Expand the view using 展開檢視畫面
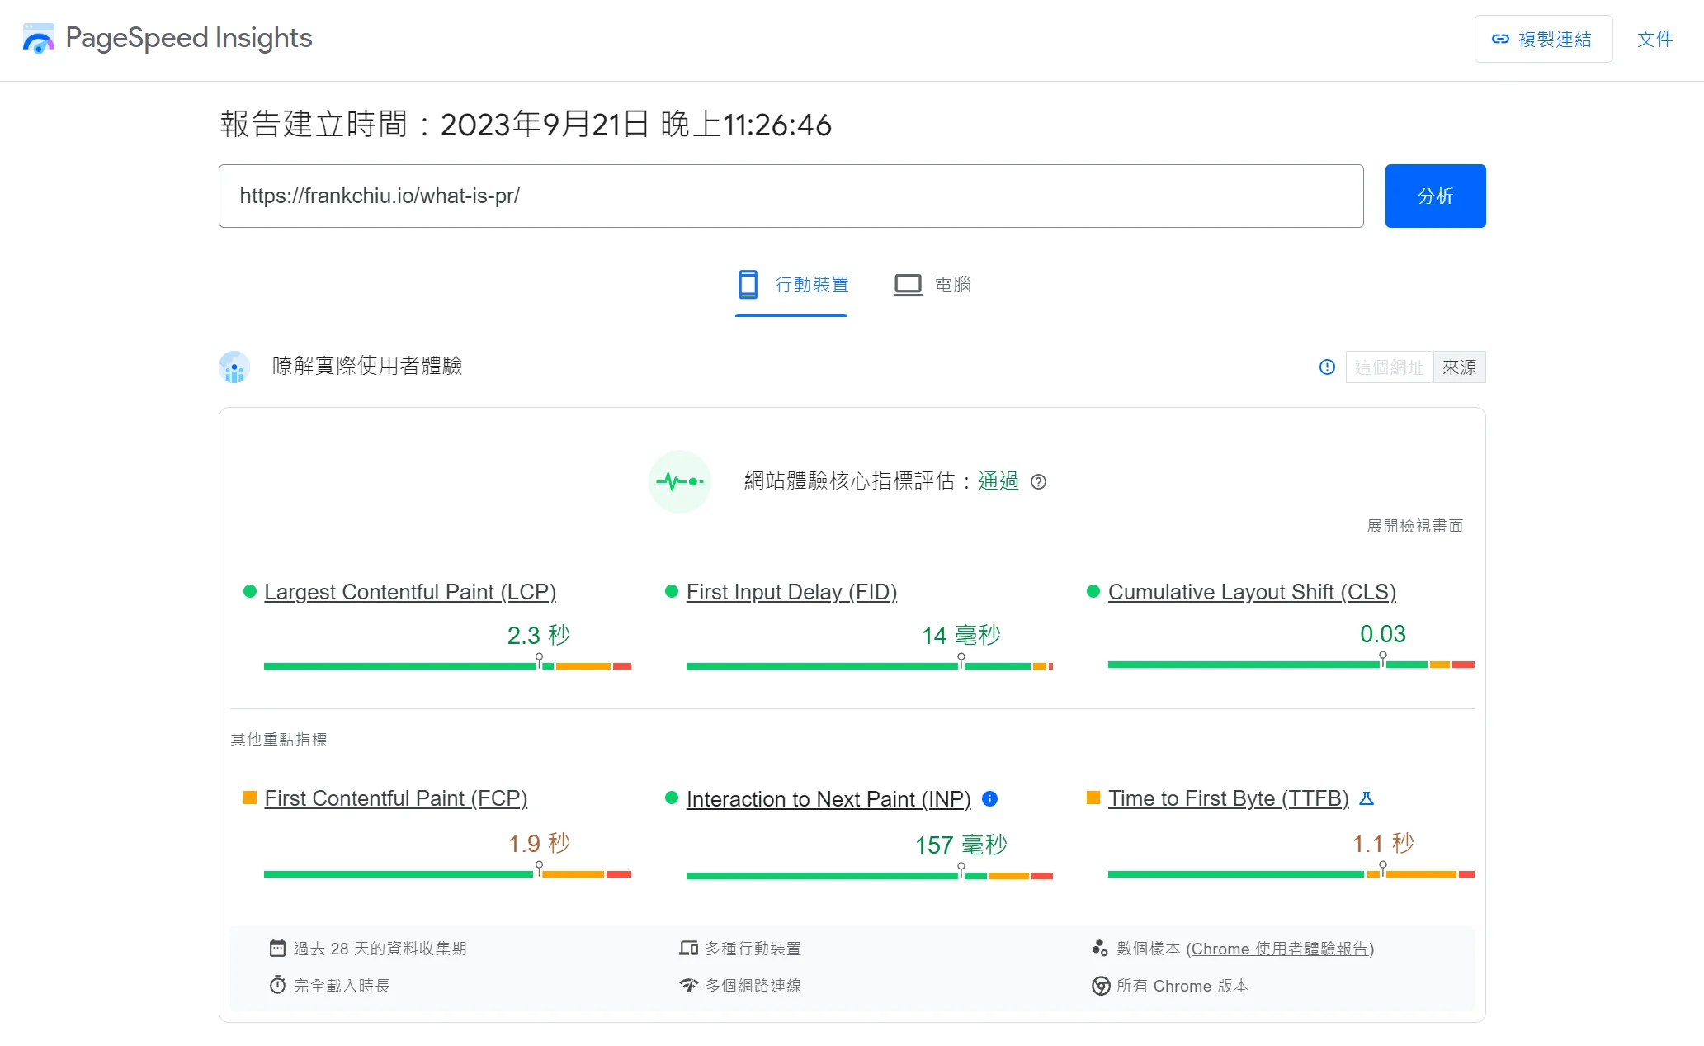The height and width of the screenshot is (1046, 1704). coord(1414,526)
